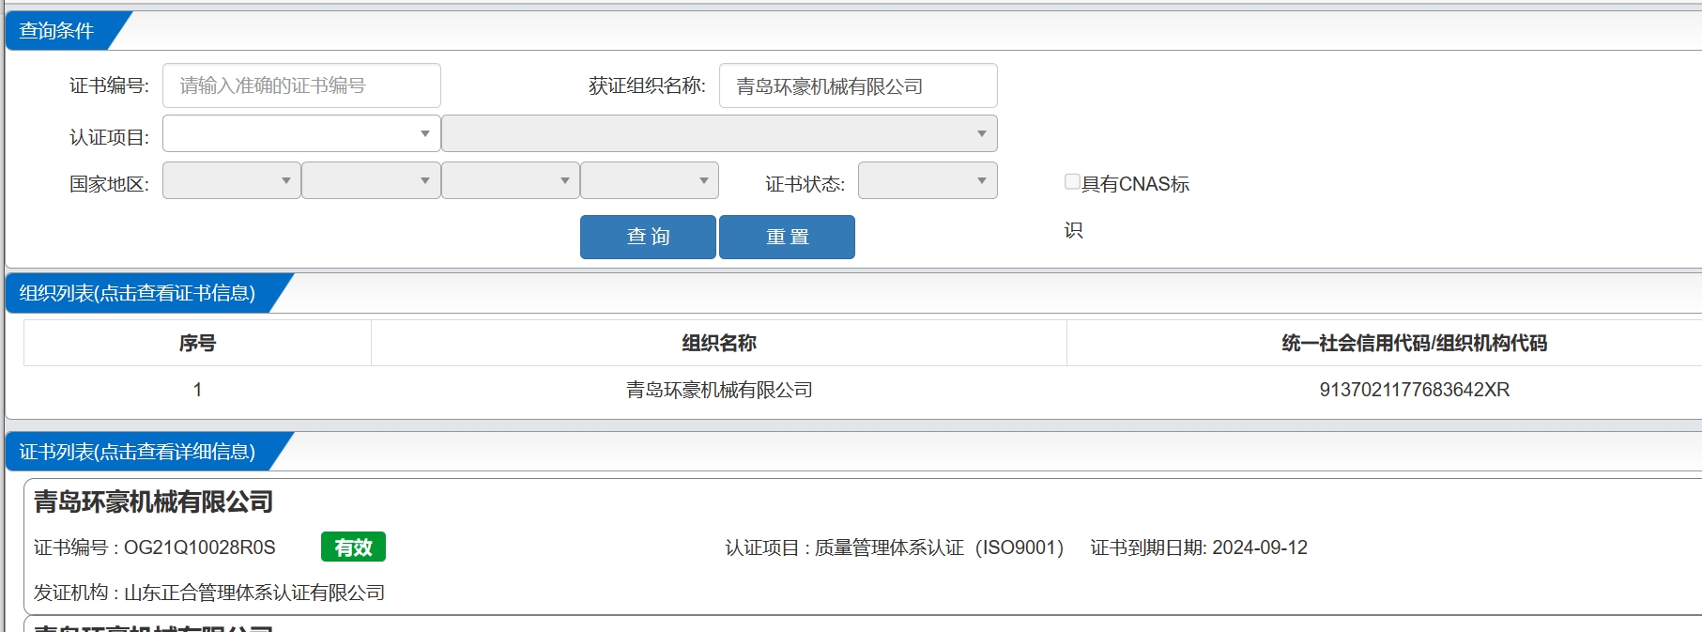Click the 获证组织名称 input field
The height and width of the screenshot is (632, 1702).
(x=858, y=85)
